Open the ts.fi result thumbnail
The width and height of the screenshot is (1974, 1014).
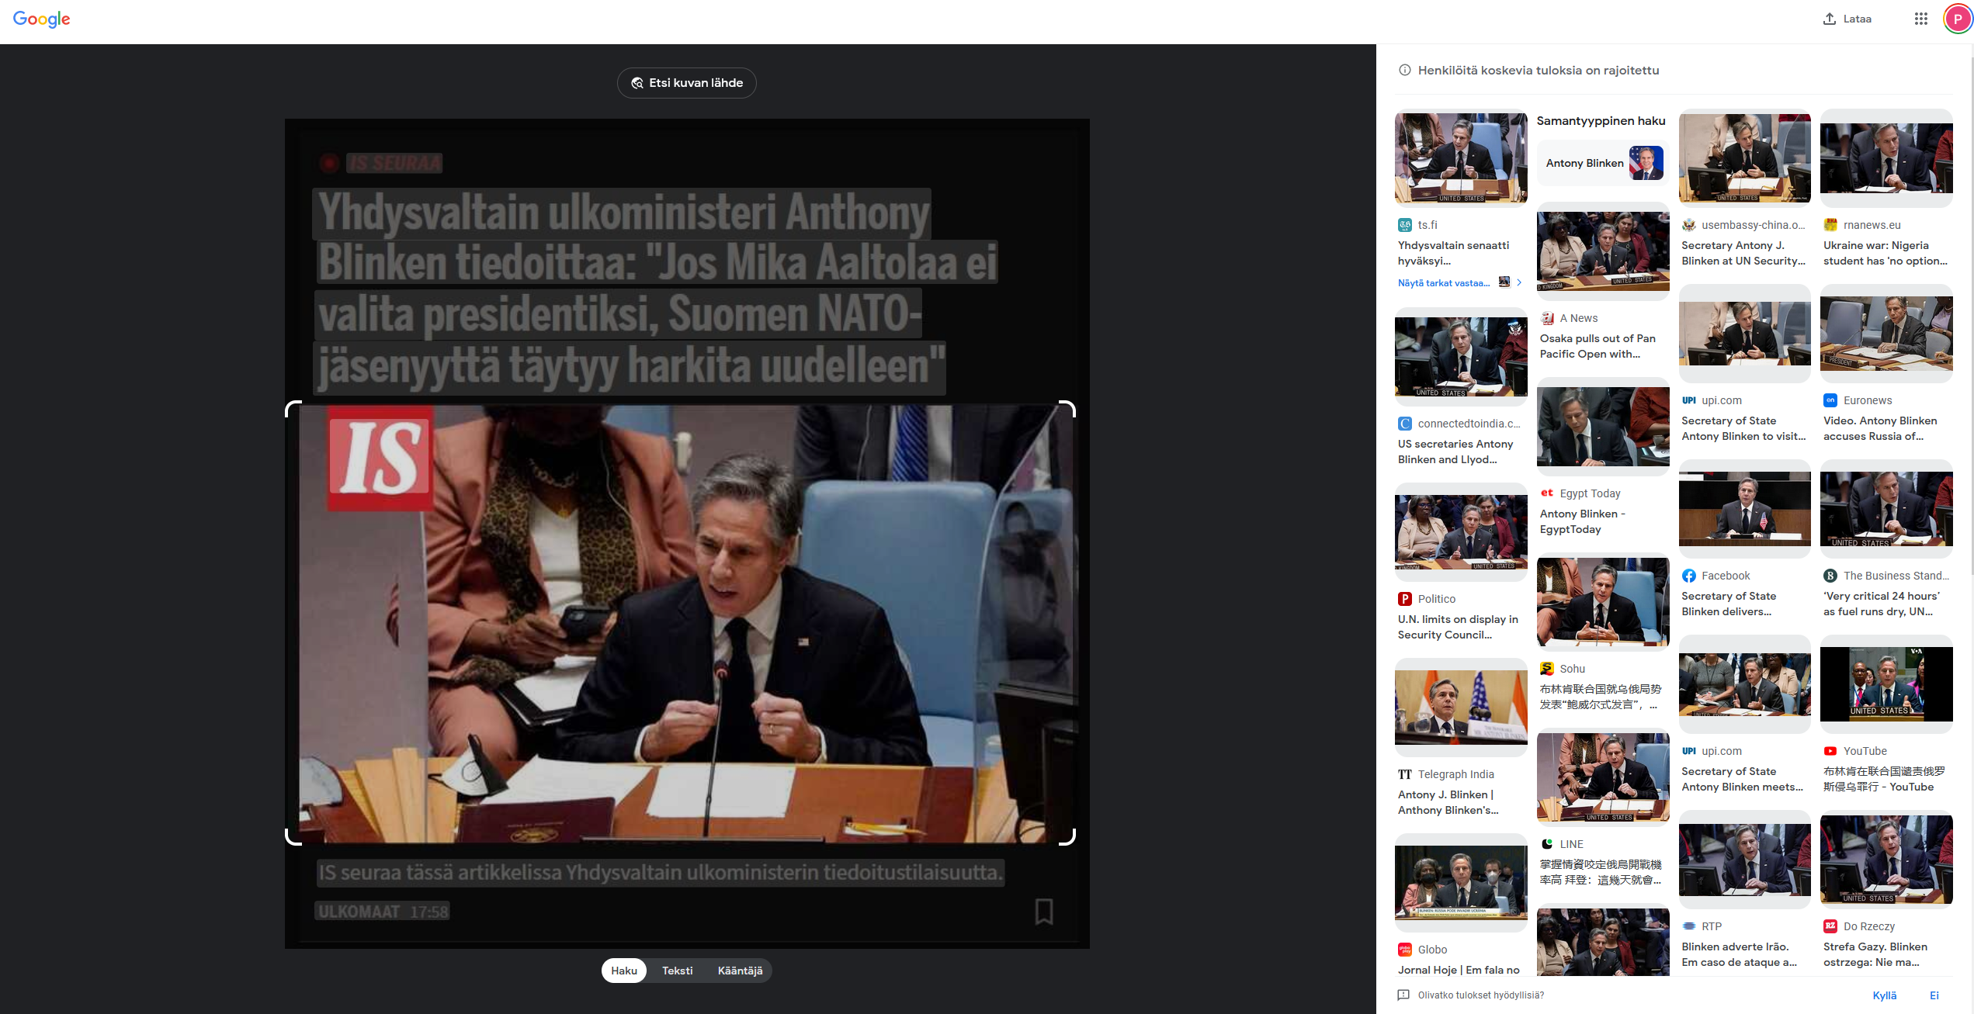1461,159
